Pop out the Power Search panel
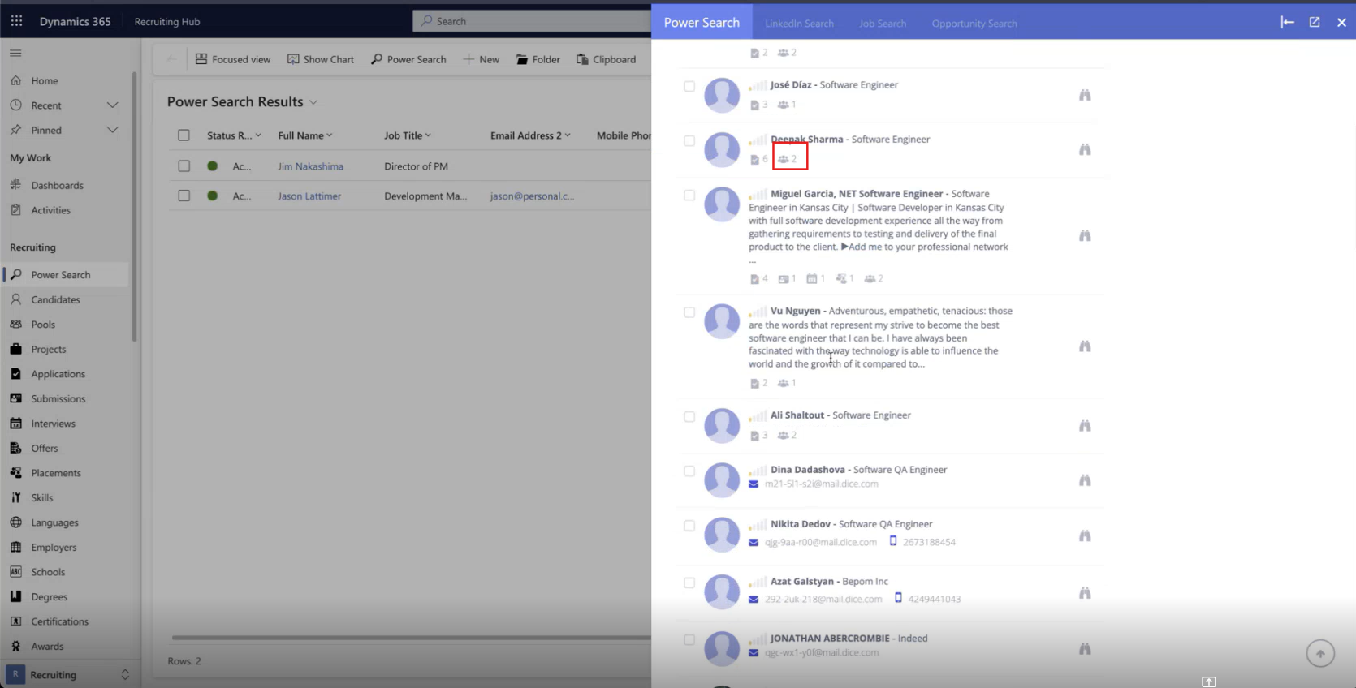 [x=1315, y=22]
